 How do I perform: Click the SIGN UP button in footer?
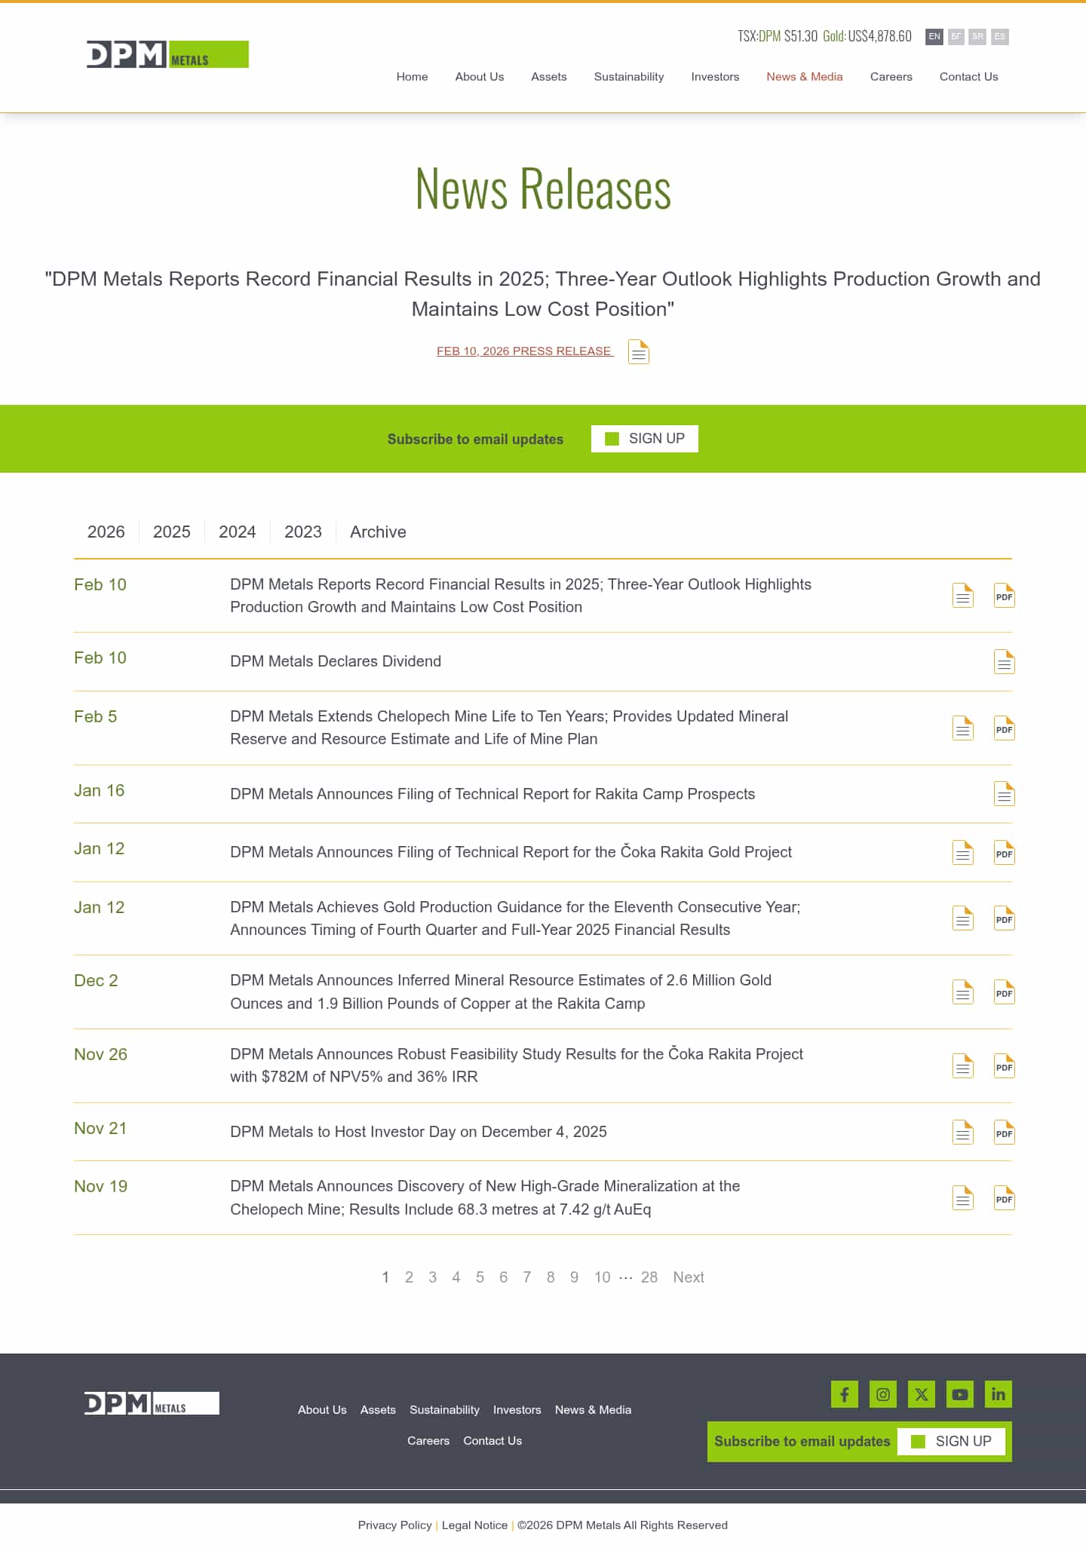coord(952,1441)
